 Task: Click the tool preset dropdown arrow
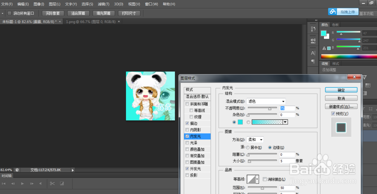[x=2, y=14]
